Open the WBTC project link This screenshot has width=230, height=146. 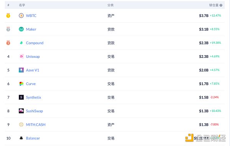[31, 16]
